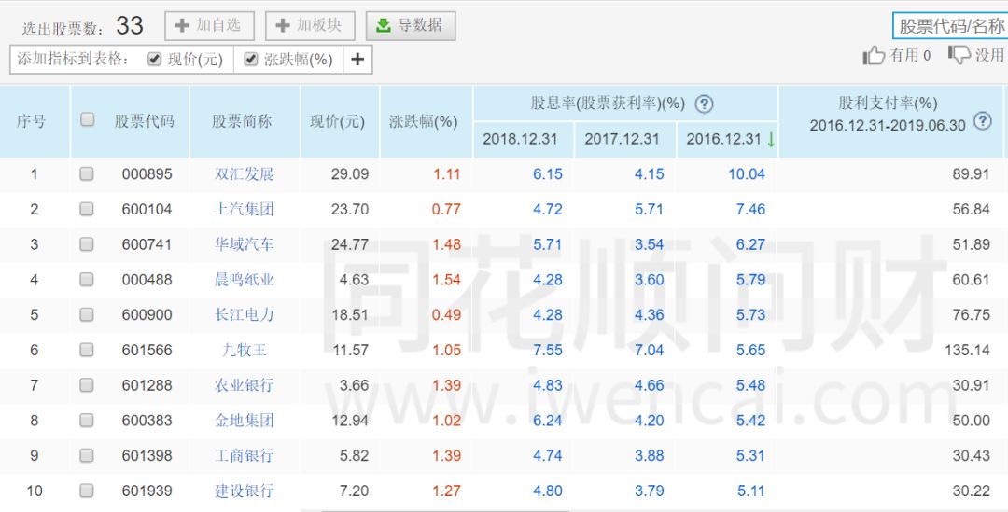
Task: Open help icon next to 股利支付率 header
Action: tap(982, 121)
